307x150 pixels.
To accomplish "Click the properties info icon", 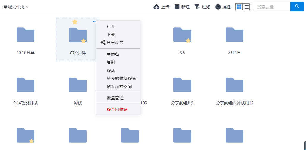I will pyautogui.click(x=218, y=7).
